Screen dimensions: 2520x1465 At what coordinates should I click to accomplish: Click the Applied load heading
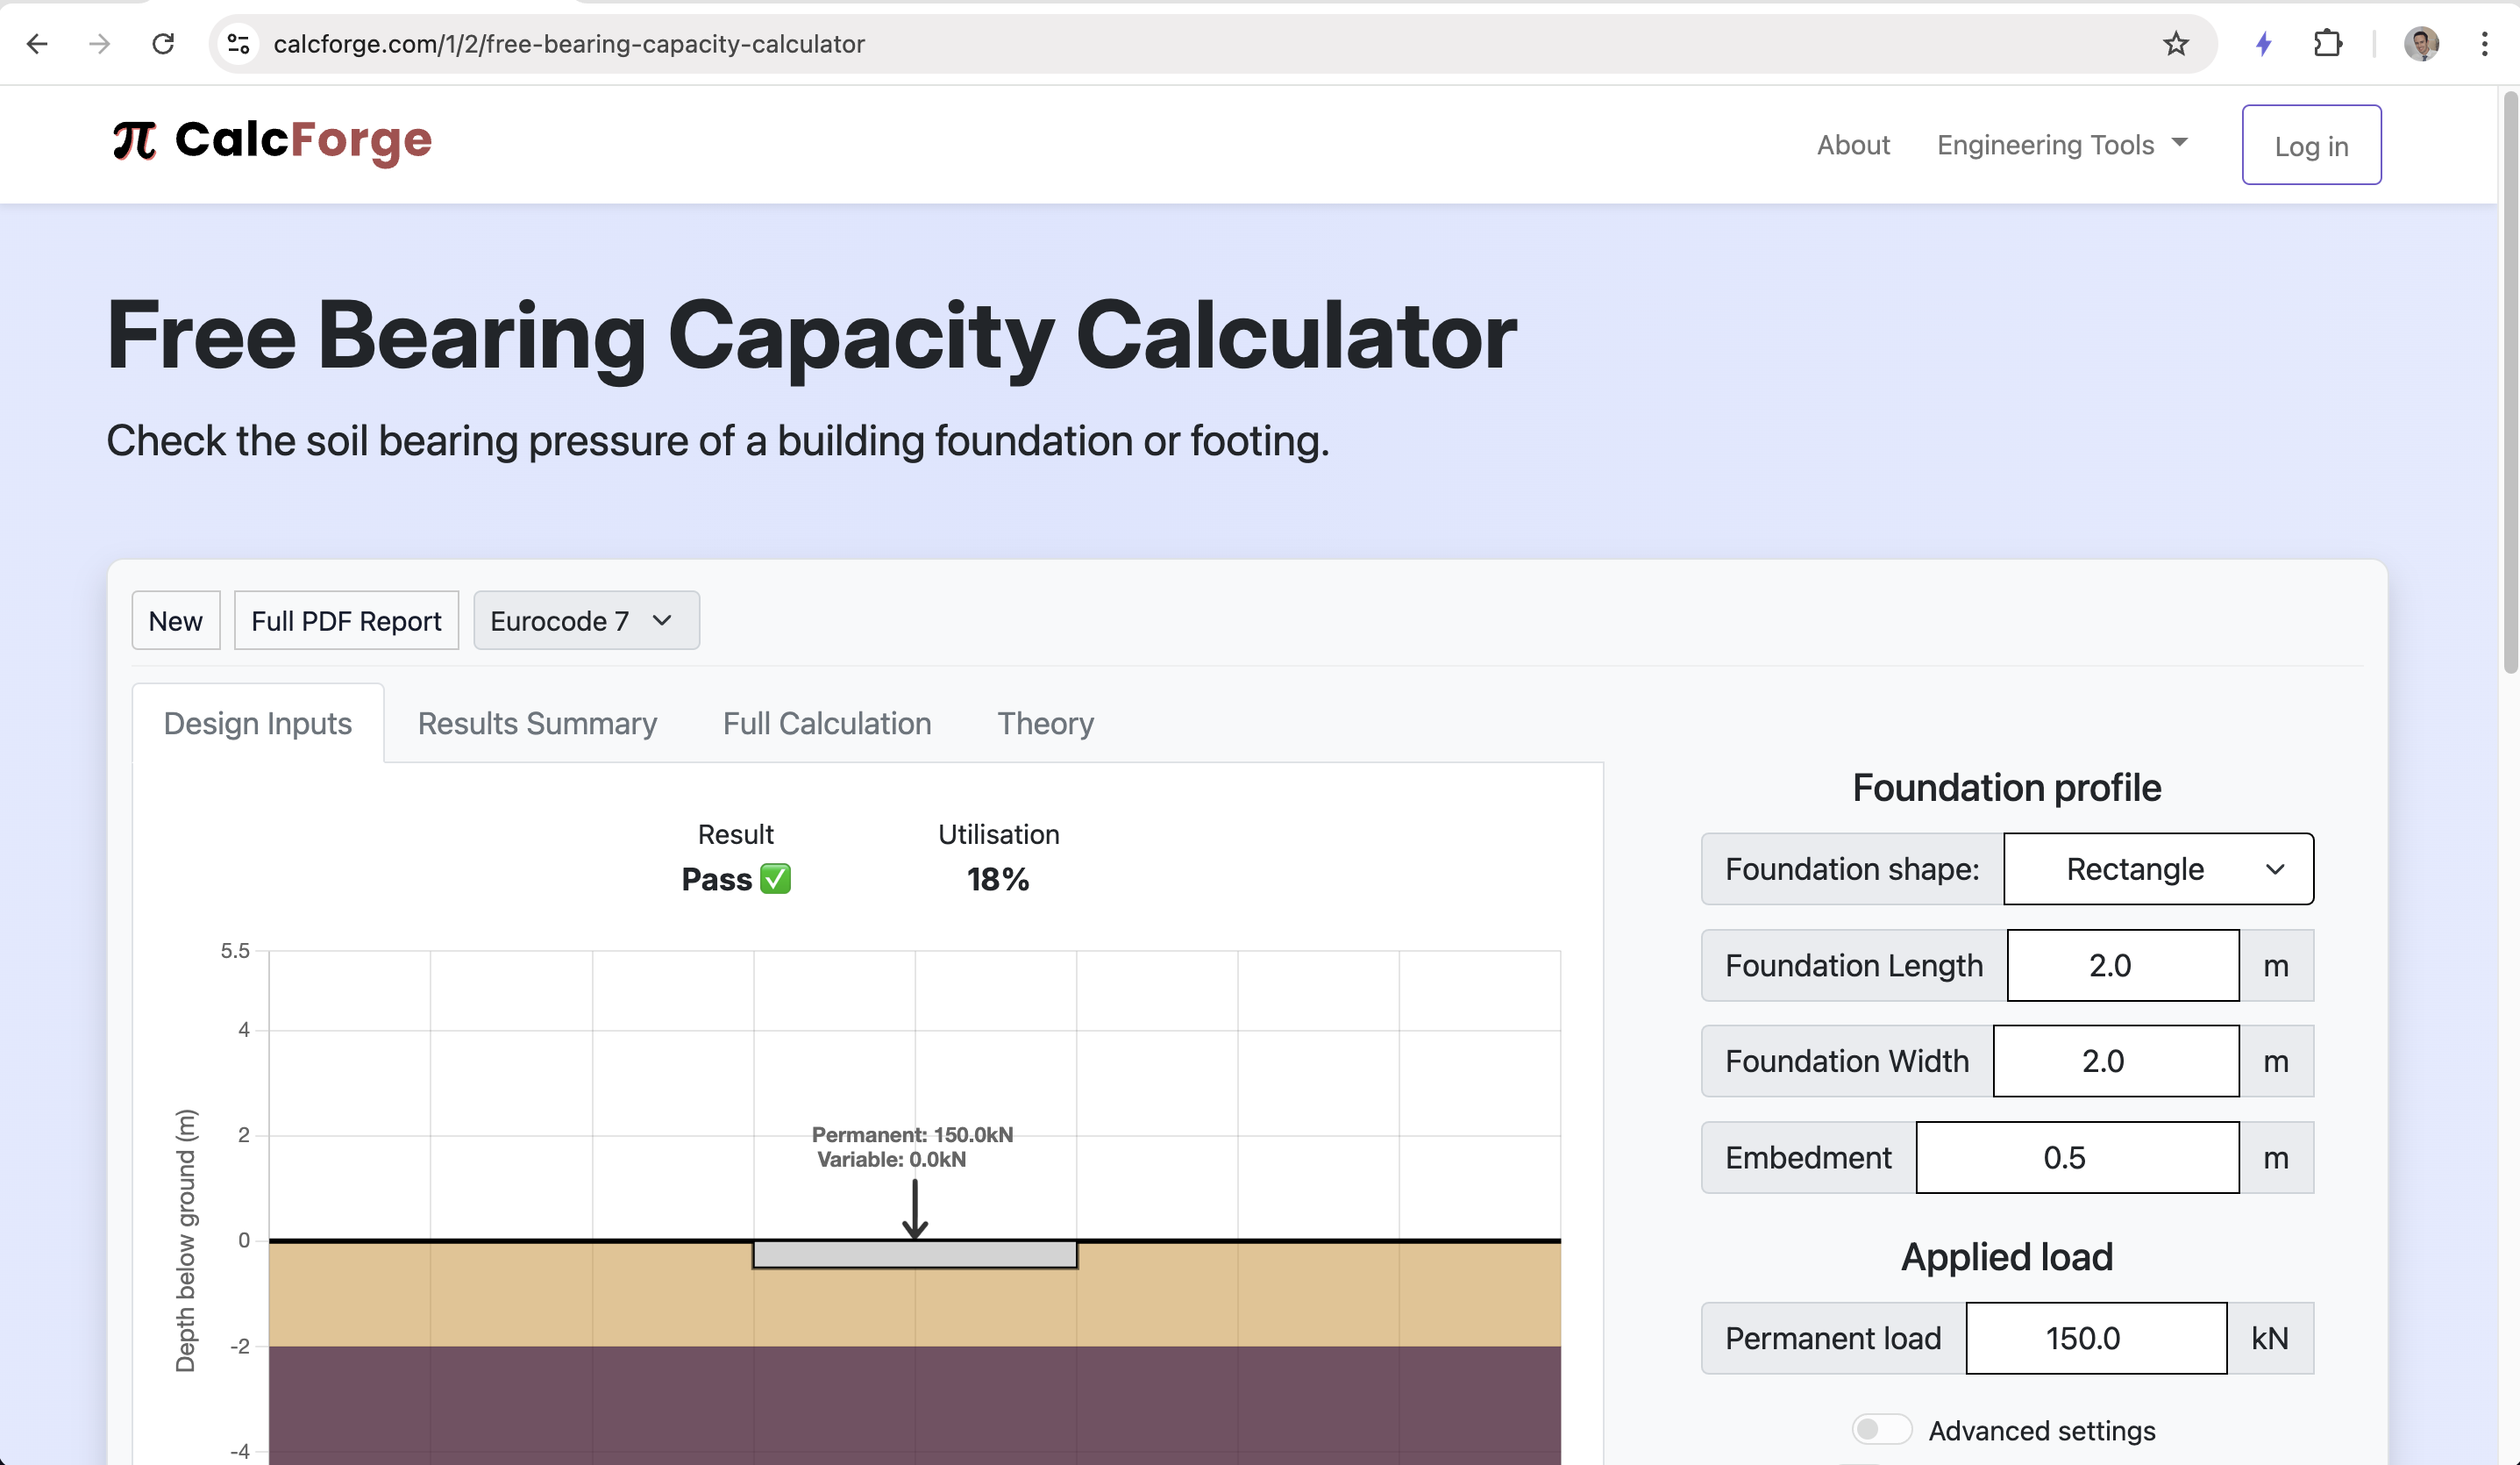(x=2007, y=1257)
